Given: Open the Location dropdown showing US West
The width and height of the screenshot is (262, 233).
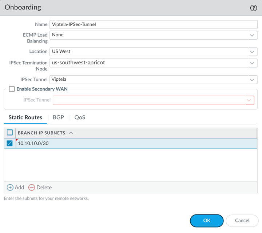Looking at the screenshot, I should 252,52.
